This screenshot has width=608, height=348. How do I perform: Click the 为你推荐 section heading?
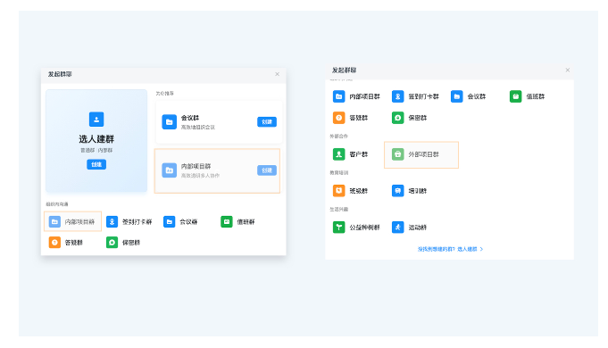[x=164, y=94]
